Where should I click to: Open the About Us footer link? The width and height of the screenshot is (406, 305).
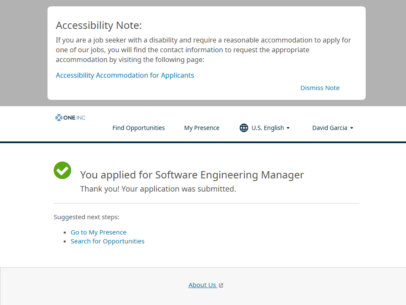click(202, 285)
